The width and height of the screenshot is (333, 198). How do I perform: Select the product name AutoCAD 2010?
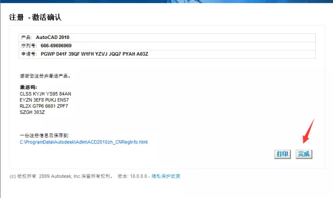53,37
